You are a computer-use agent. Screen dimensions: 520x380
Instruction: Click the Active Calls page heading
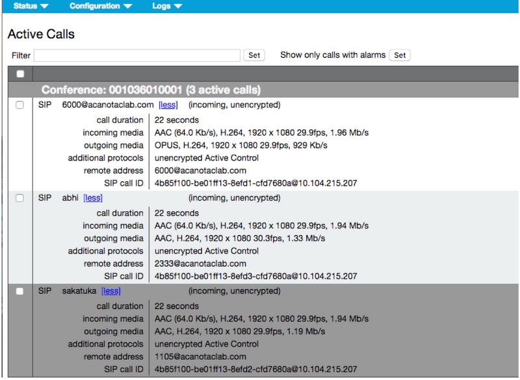tap(41, 34)
